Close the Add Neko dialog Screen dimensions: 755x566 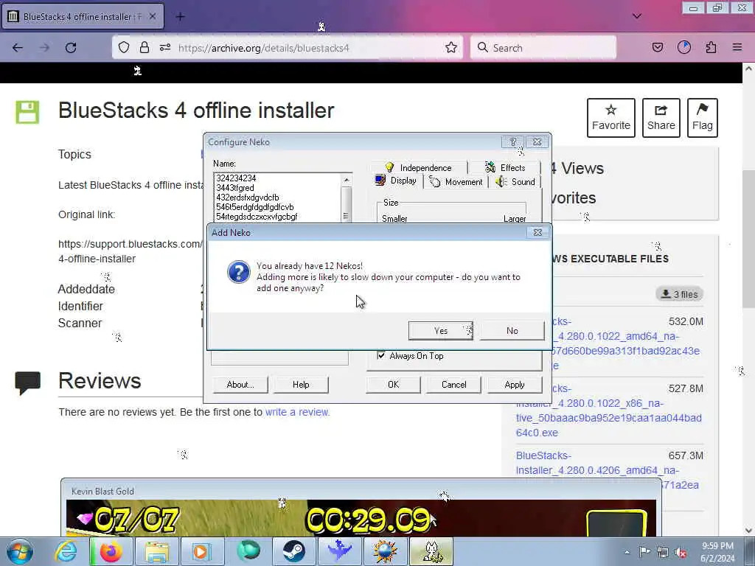[537, 232]
